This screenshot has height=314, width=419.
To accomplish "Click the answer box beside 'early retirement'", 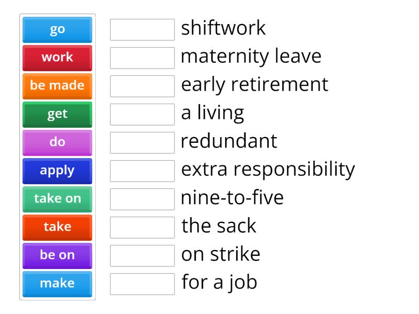I will (x=142, y=86).
